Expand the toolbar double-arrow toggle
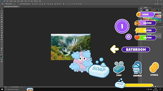163x91 pixels. [1, 6]
